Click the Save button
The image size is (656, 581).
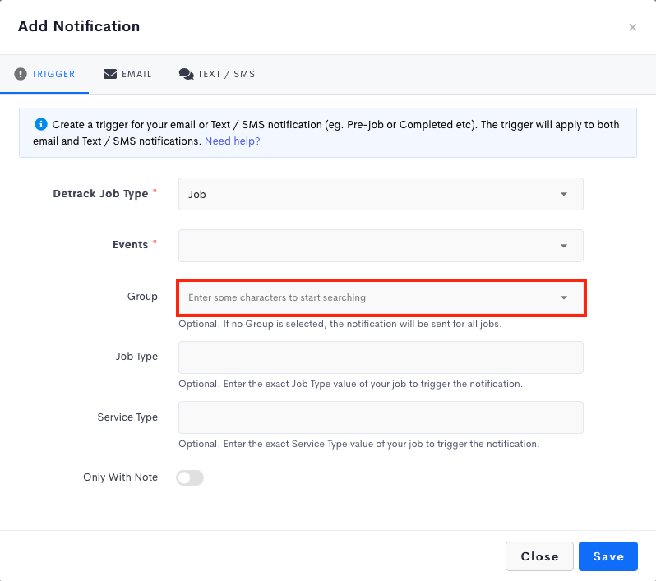[607, 556]
